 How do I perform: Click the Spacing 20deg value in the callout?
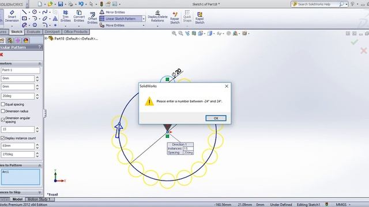[x=188, y=152]
